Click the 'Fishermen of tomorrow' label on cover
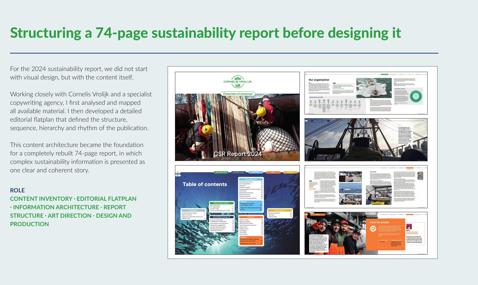 238,94
